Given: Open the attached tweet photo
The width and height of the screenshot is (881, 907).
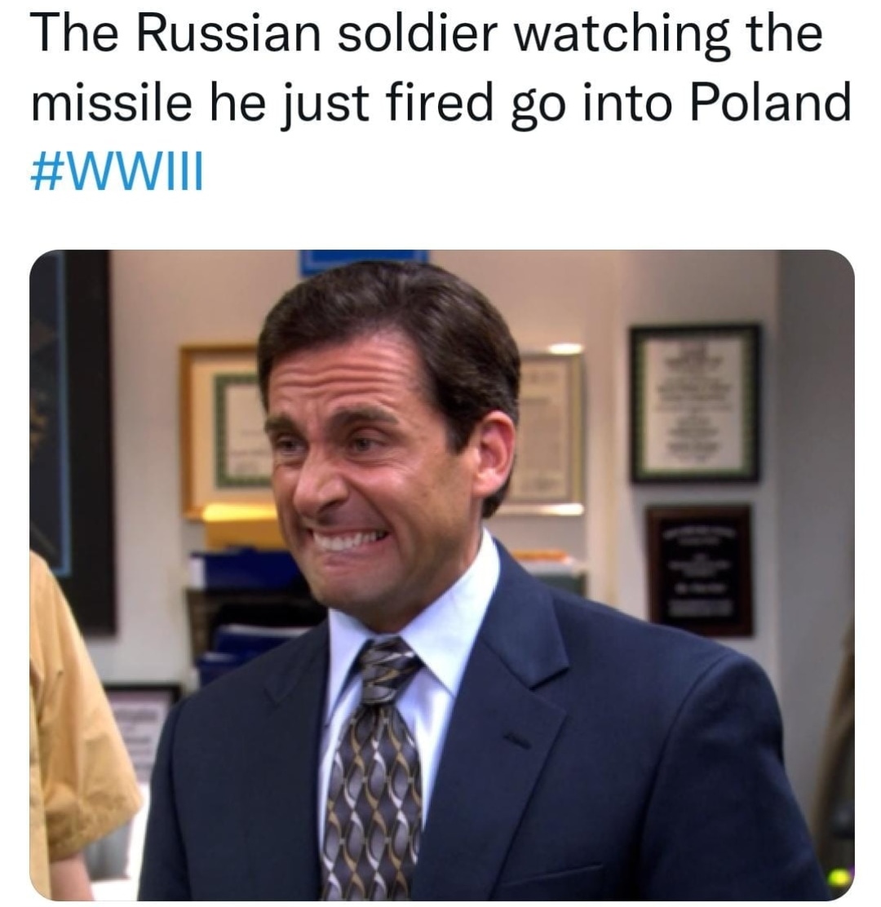Looking at the screenshot, I should click(x=442, y=575).
